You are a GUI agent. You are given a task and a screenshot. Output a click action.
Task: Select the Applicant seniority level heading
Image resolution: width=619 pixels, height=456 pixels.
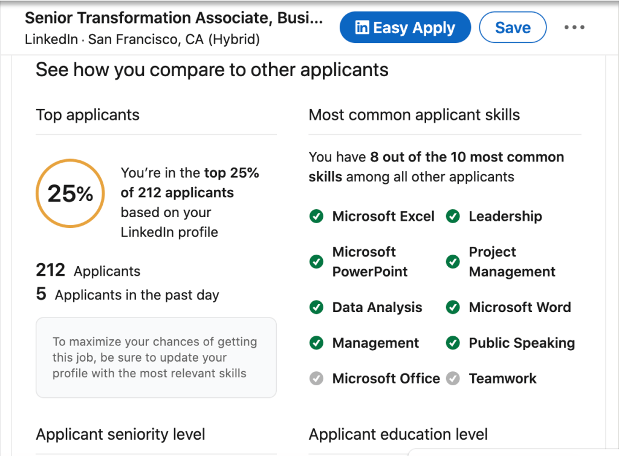[x=120, y=434]
